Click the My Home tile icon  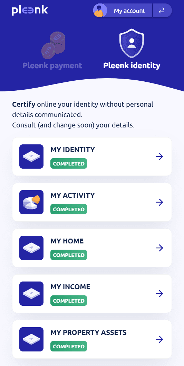click(31, 248)
